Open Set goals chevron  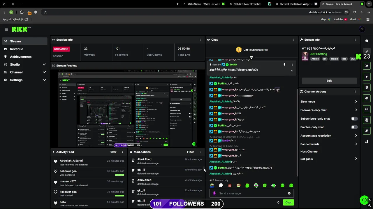[x=356, y=159]
